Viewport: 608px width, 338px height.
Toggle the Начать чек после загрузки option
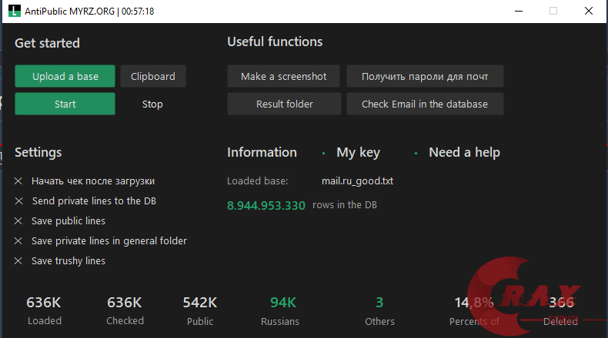coord(18,181)
